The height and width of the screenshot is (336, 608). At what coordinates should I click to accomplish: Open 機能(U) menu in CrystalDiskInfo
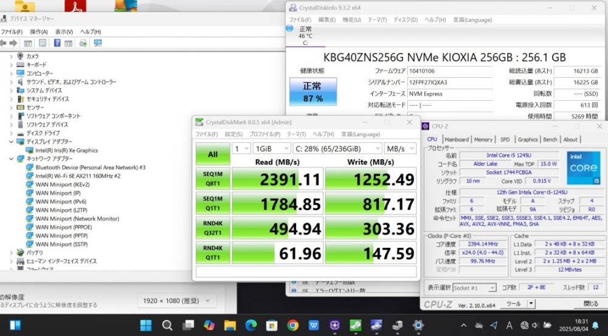[351, 20]
